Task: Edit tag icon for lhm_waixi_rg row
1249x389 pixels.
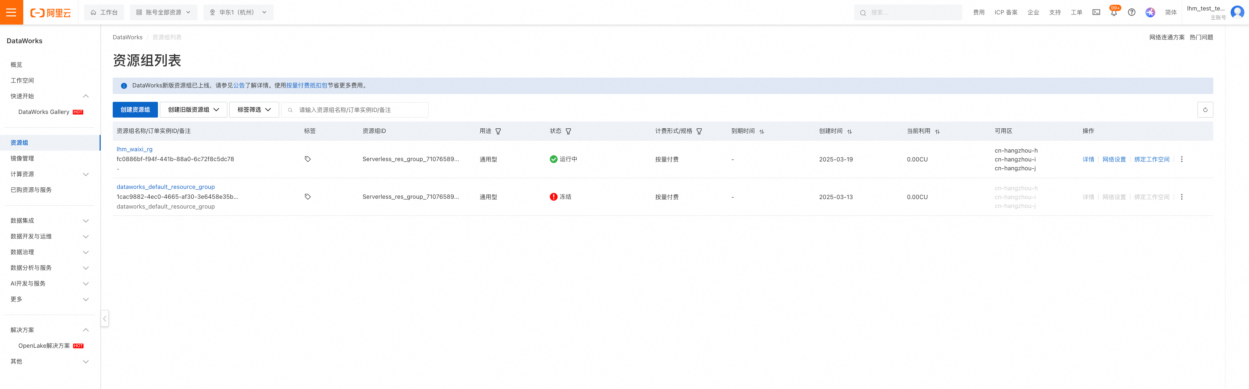Action: [x=307, y=159]
